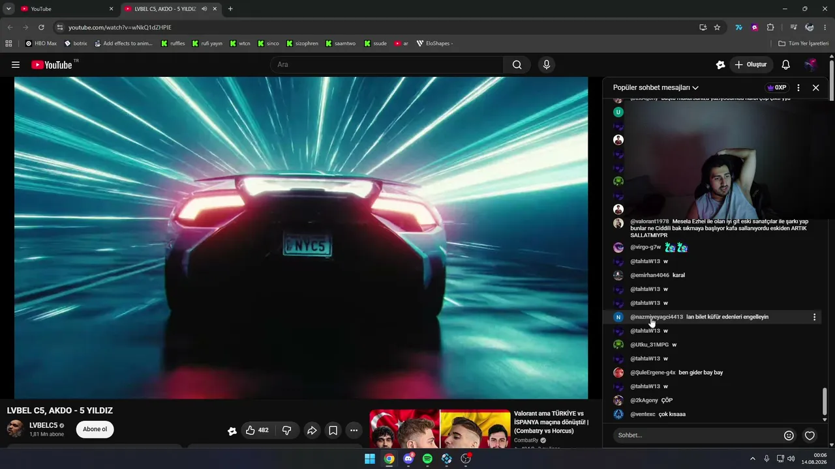This screenshot has width=835, height=469.
Task: Close the live chat panel
Action: click(815, 87)
